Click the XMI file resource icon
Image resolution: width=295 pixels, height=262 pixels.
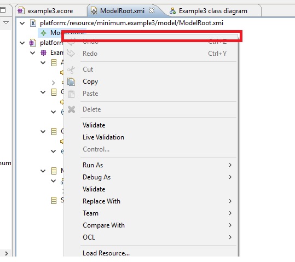33,23
